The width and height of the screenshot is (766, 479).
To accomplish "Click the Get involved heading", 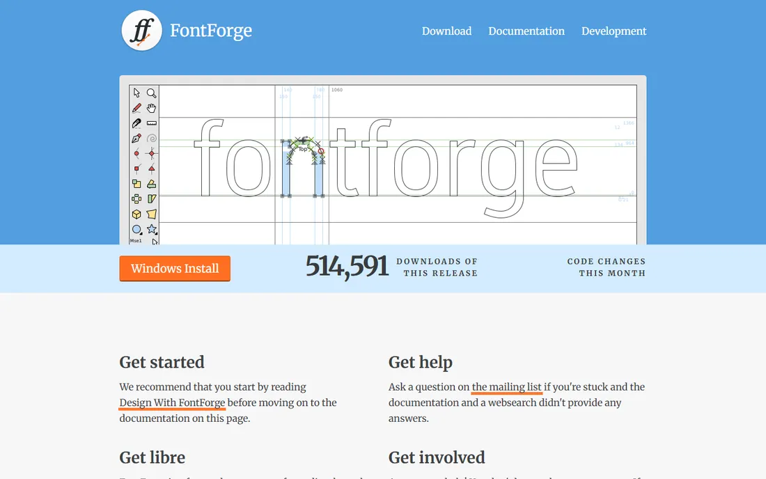I will click(x=437, y=457).
